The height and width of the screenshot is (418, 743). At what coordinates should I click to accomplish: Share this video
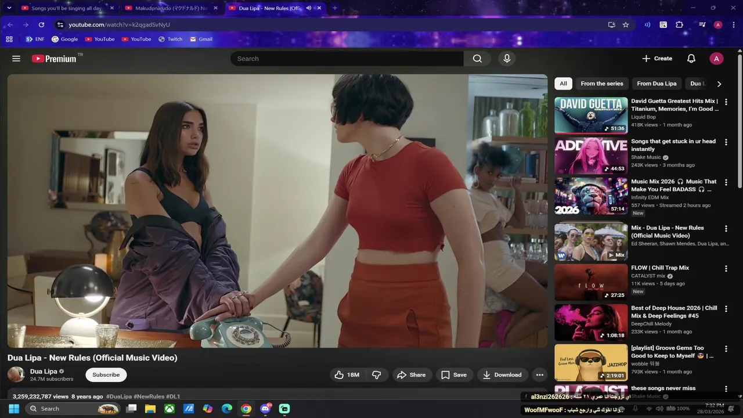point(412,375)
